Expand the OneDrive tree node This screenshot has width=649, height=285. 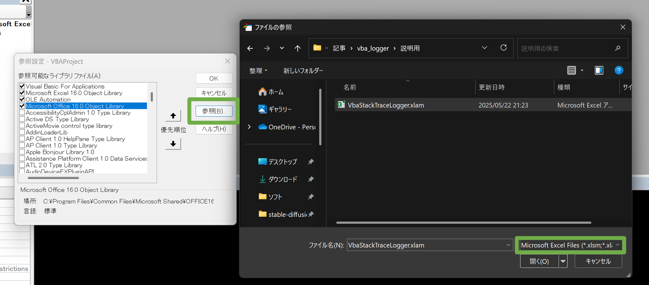[x=249, y=127]
